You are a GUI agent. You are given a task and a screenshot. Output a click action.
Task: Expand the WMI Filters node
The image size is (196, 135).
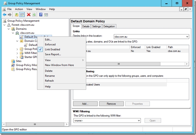pos(17,53)
